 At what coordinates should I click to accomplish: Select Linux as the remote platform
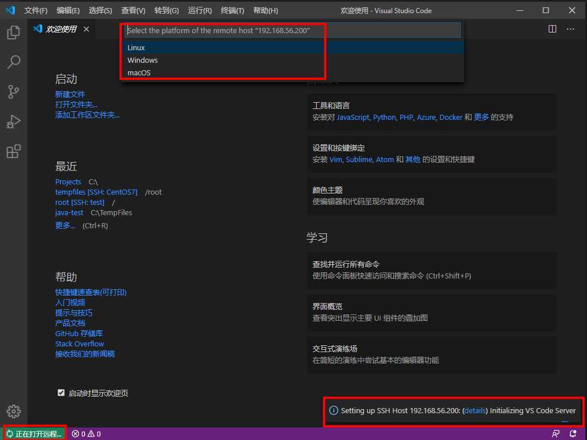click(x=294, y=47)
